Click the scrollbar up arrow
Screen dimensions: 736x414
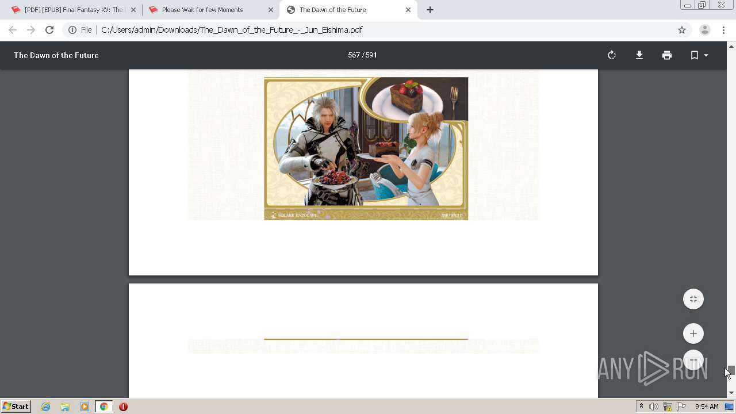[731, 46]
